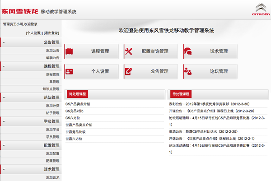Open 添加话术 in the sidebar

point(52,177)
